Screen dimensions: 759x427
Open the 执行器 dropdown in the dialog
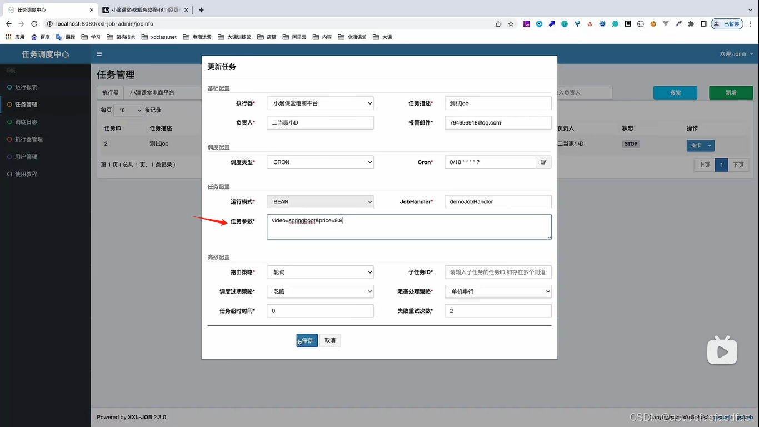(x=320, y=103)
